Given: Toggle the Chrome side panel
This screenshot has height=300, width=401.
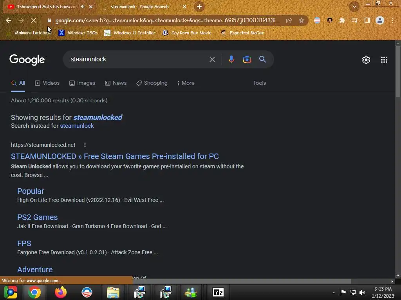Looking at the screenshot, I should tap(367, 20).
